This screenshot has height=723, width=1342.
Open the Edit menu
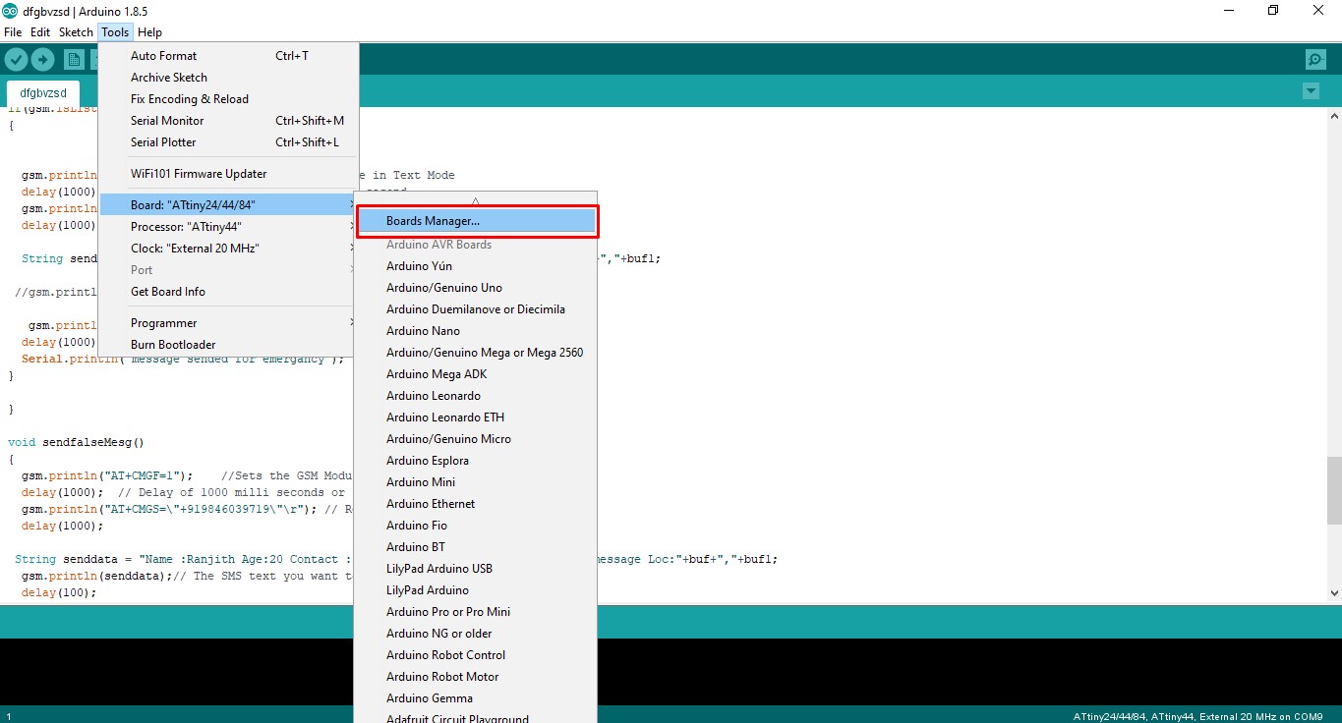coord(40,32)
